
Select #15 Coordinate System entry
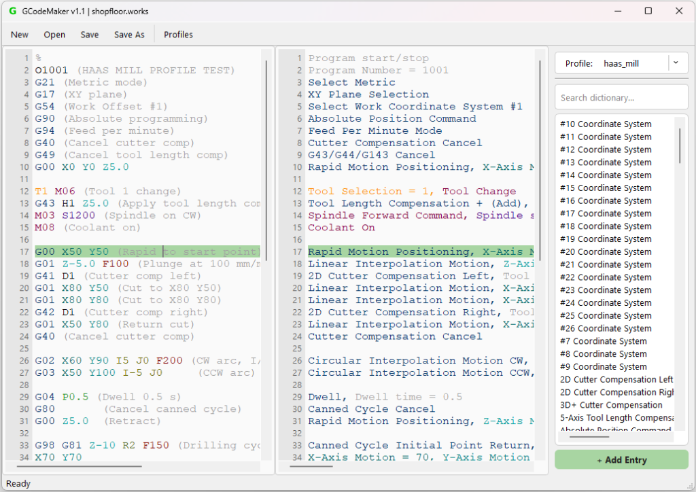pos(606,188)
